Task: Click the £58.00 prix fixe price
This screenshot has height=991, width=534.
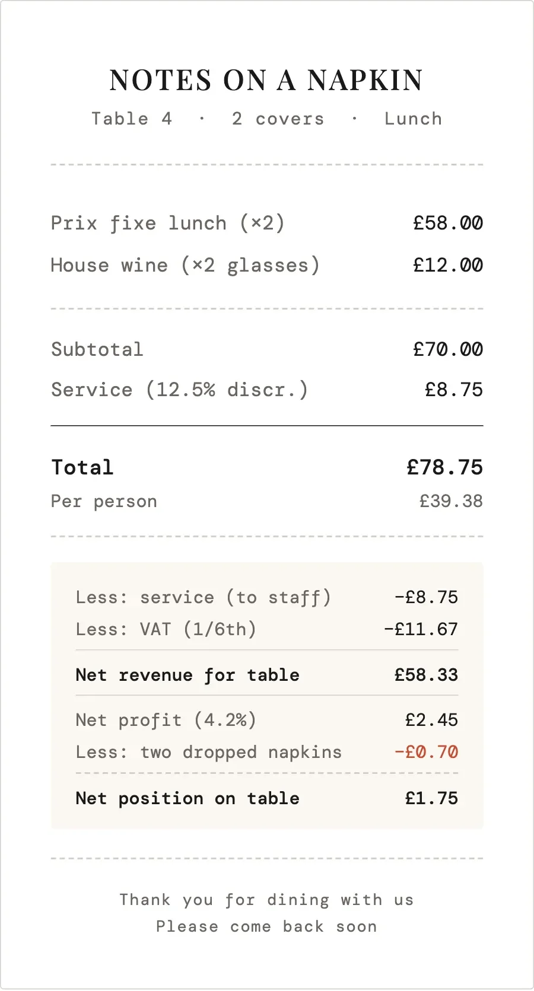Action: coord(448,223)
